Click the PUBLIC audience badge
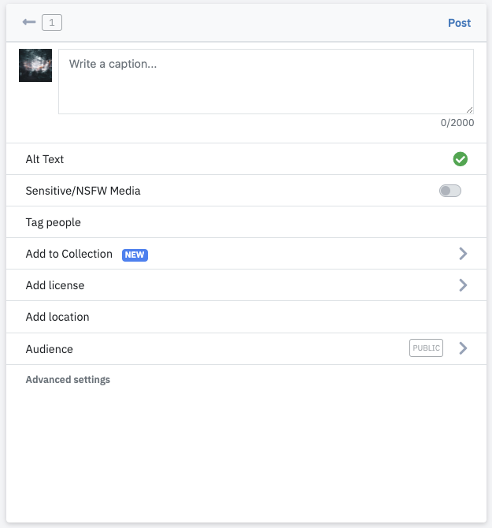Image resolution: width=492 pixels, height=528 pixels. 426,348
